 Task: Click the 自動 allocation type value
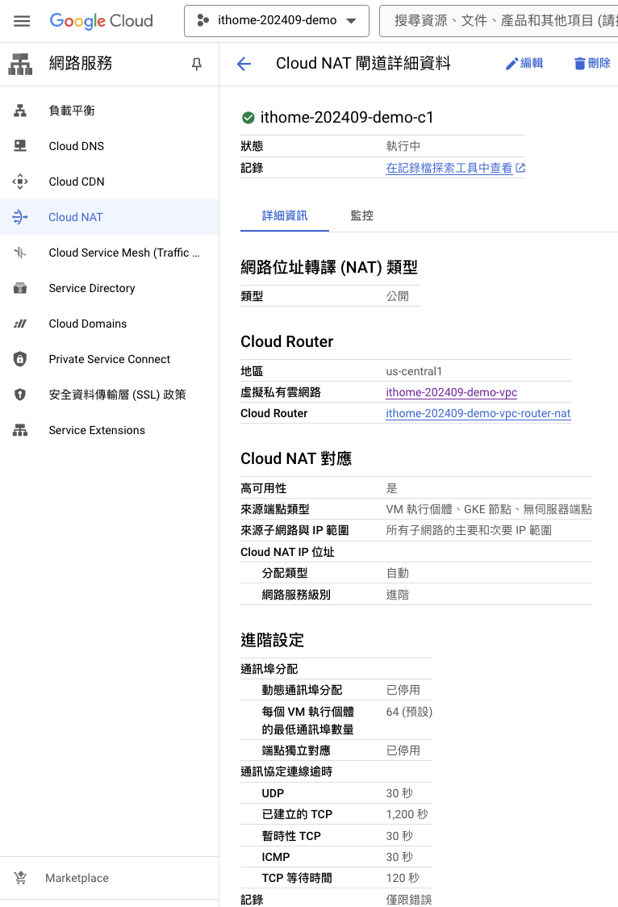(x=397, y=573)
